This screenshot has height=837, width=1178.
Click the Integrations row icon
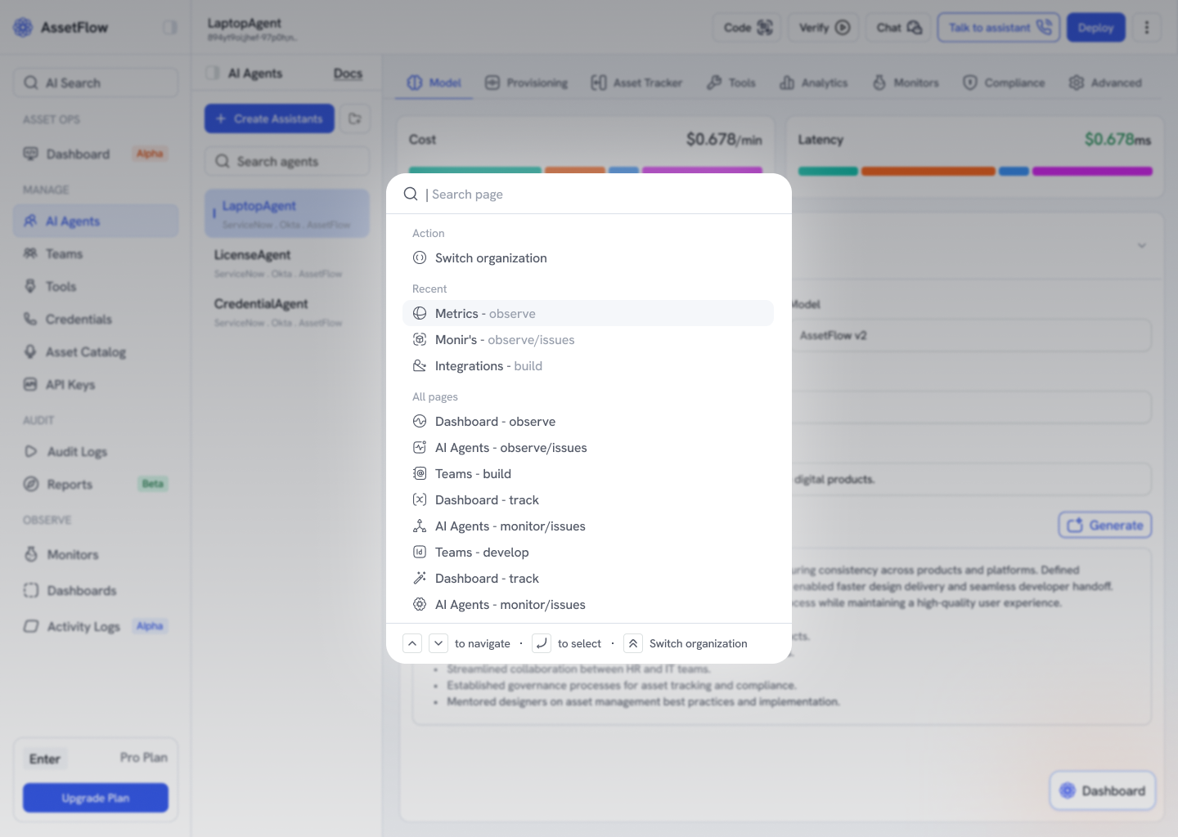[x=420, y=365]
